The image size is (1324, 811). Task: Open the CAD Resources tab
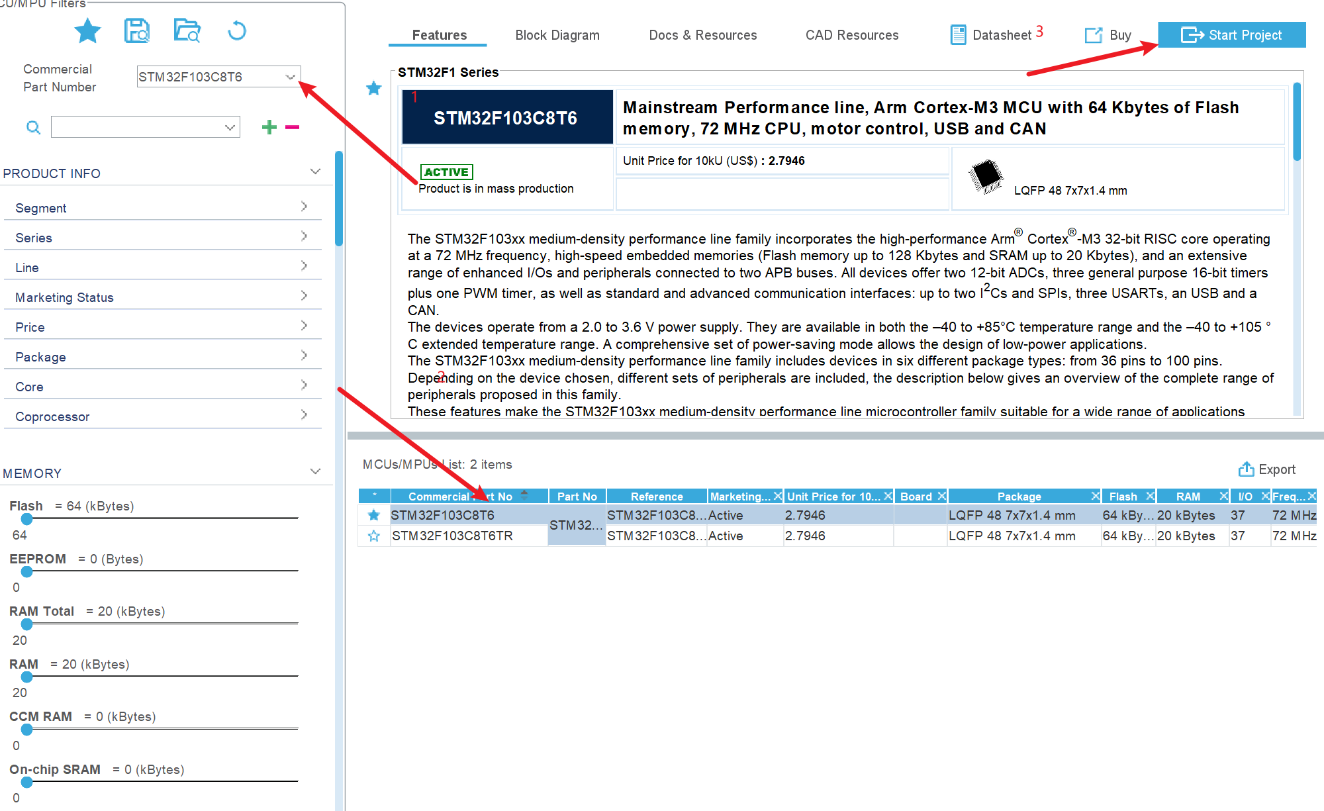(x=852, y=35)
